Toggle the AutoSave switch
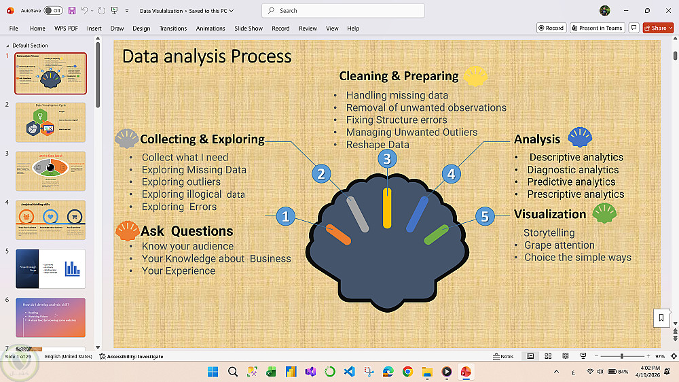679x382 pixels. (53, 10)
